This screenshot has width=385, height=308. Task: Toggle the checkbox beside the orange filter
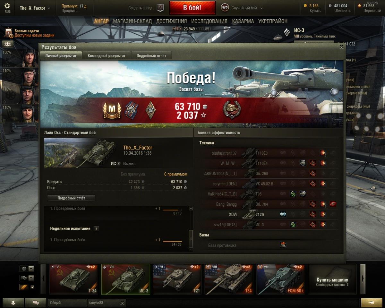(x=32, y=287)
